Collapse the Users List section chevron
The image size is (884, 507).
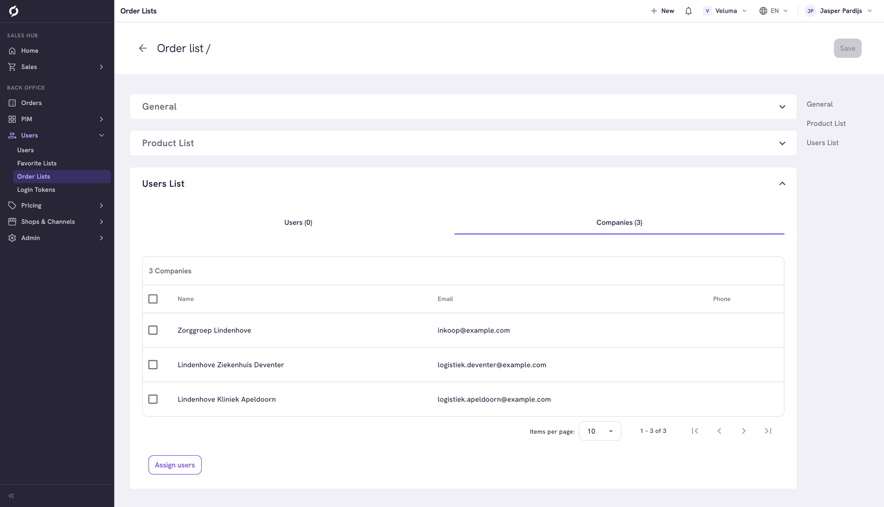pos(782,184)
